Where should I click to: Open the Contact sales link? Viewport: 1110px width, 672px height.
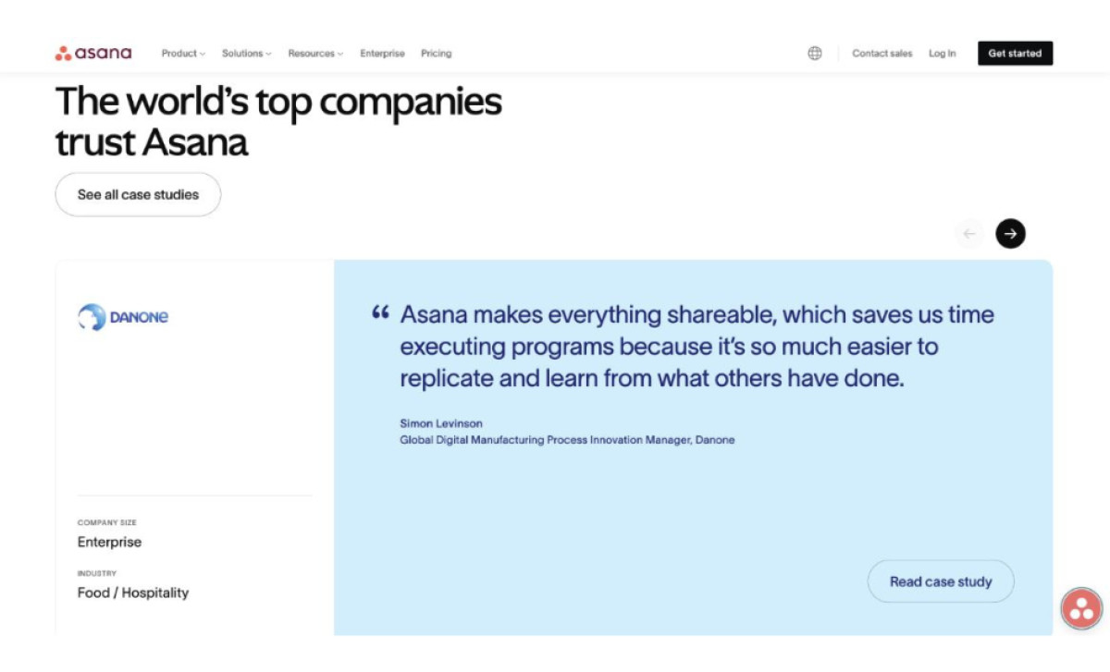point(882,54)
